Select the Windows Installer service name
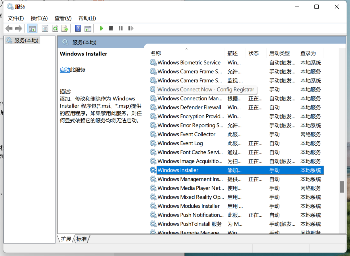This screenshot has height=256, width=350. tap(178, 170)
